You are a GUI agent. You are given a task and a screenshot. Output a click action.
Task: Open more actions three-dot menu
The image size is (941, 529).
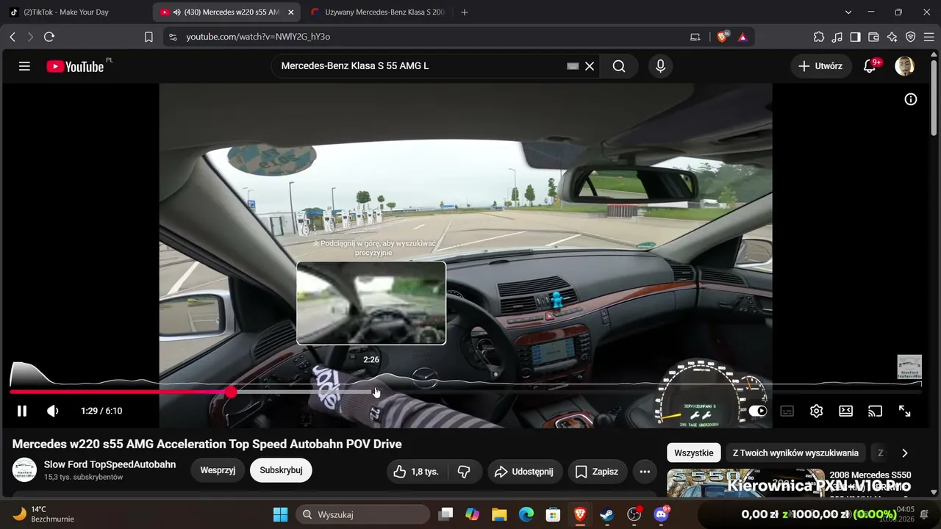click(x=645, y=471)
